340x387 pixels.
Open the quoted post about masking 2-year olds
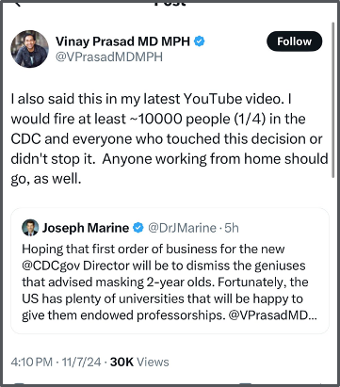[170, 271]
